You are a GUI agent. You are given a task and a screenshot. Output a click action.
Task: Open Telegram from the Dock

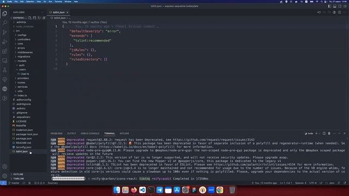(x=160, y=190)
